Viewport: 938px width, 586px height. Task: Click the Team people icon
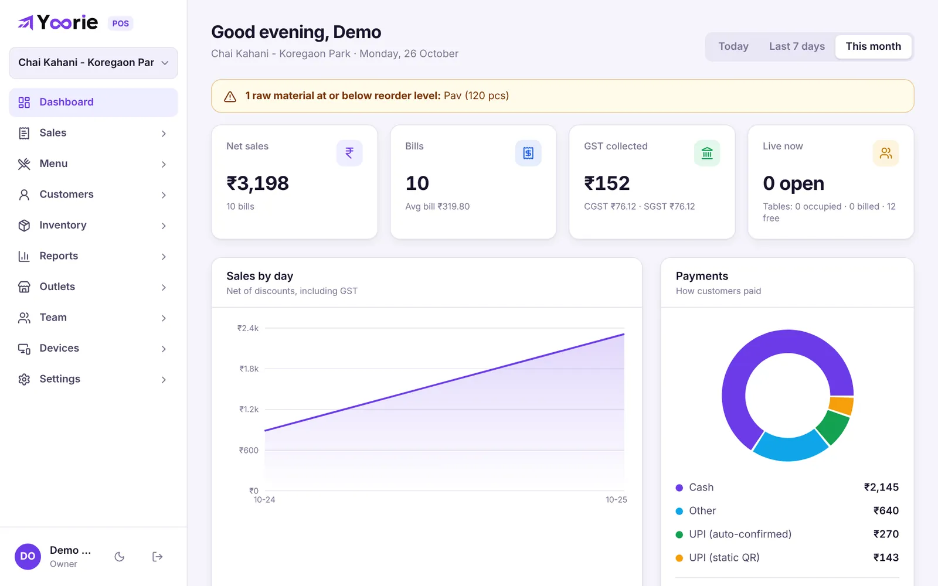(x=24, y=318)
